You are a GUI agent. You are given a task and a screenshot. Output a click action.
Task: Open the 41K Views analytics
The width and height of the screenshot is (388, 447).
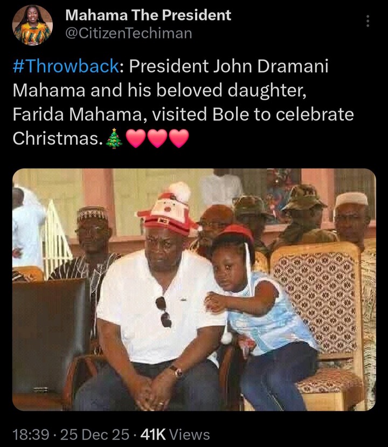[x=175, y=434]
